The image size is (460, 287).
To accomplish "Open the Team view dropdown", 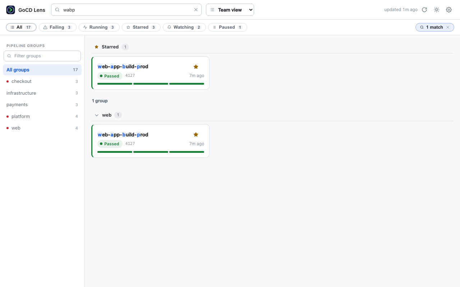I will click(x=230, y=10).
